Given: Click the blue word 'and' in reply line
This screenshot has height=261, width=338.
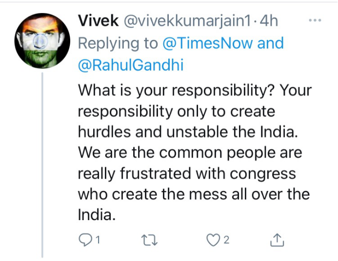Looking at the screenshot, I should click(271, 43).
